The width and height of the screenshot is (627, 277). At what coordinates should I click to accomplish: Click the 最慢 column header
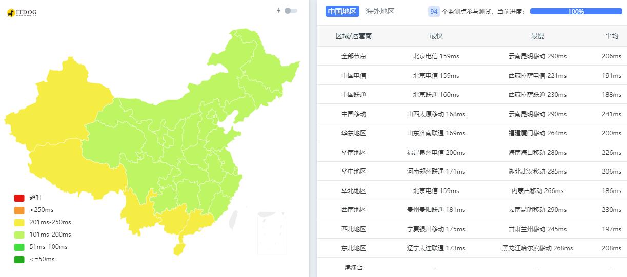pos(537,36)
